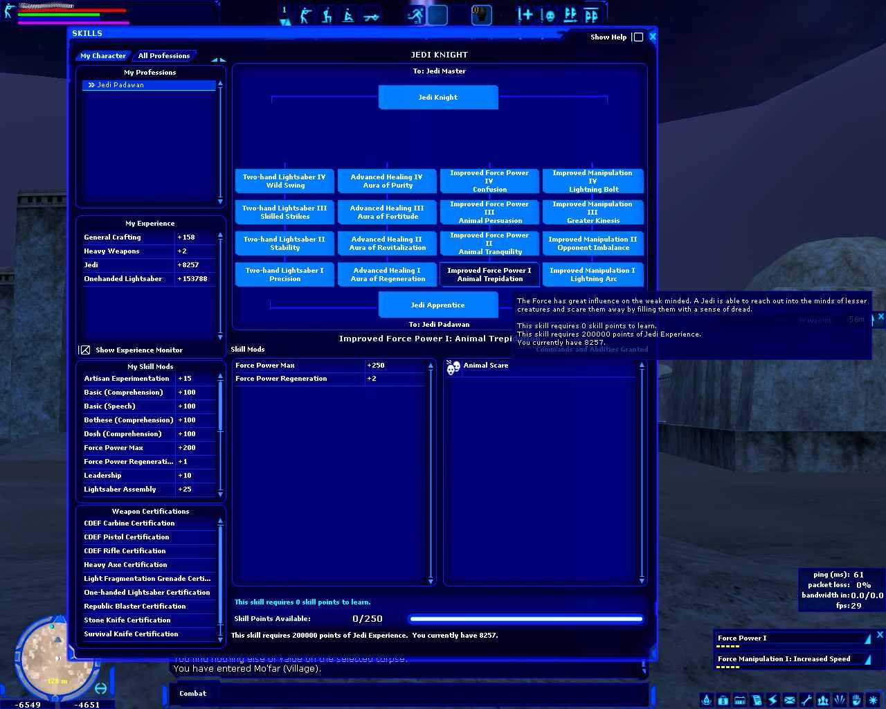The height and width of the screenshot is (709, 886).
Task: Click the Lightsaber Assembly skill mod row
Action: click(150, 490)
